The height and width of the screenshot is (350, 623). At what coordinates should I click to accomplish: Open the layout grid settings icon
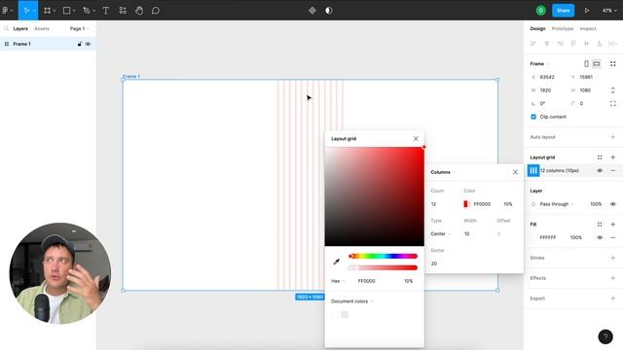point(533,171)
